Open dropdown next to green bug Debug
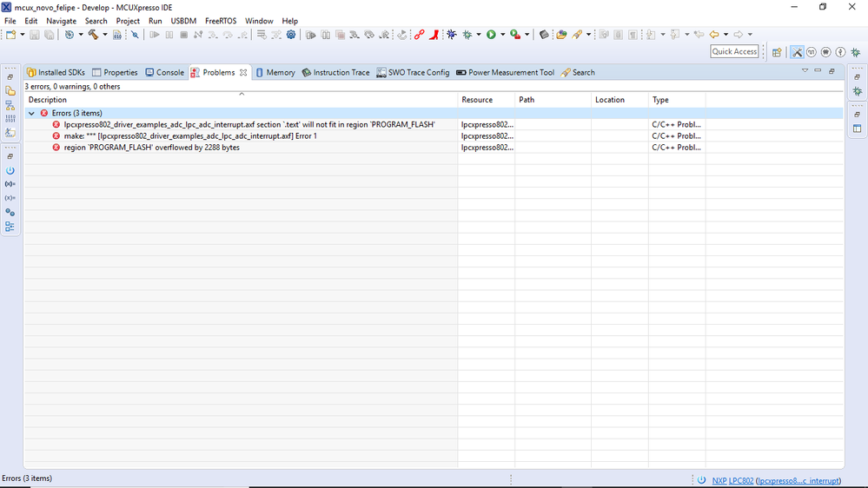Viewport: 868px width, 488px height. click(479, 35)
